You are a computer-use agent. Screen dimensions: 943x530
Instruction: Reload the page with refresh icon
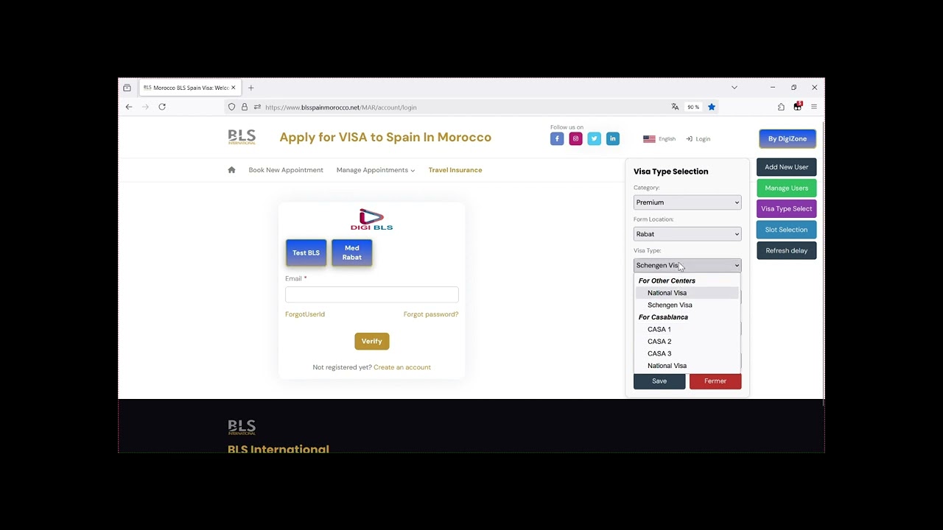162,107
